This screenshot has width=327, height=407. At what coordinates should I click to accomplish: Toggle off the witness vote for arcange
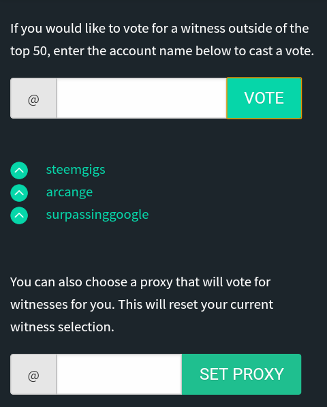coord(19,193)
